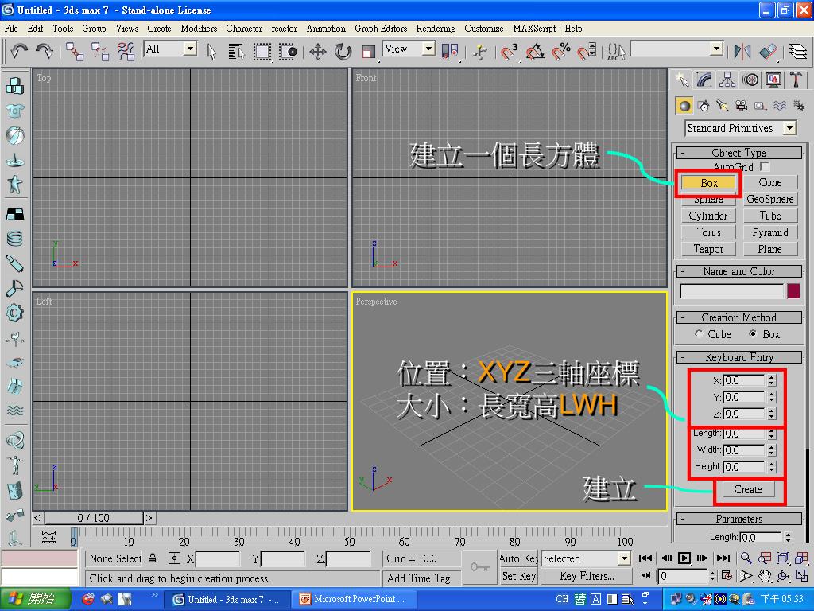Screen dimensions: 814x611
Task: Select the Cameras category icon
Action: [742, 106]
